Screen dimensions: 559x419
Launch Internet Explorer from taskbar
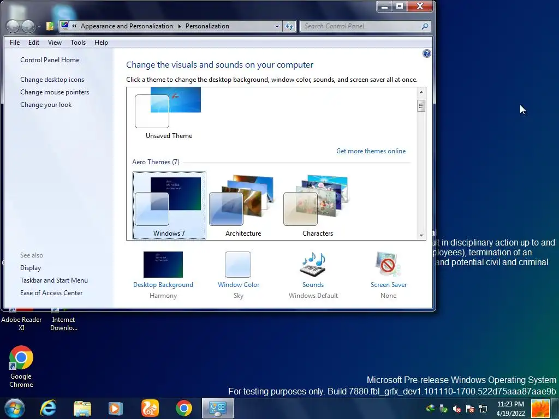tap(48, 408)
